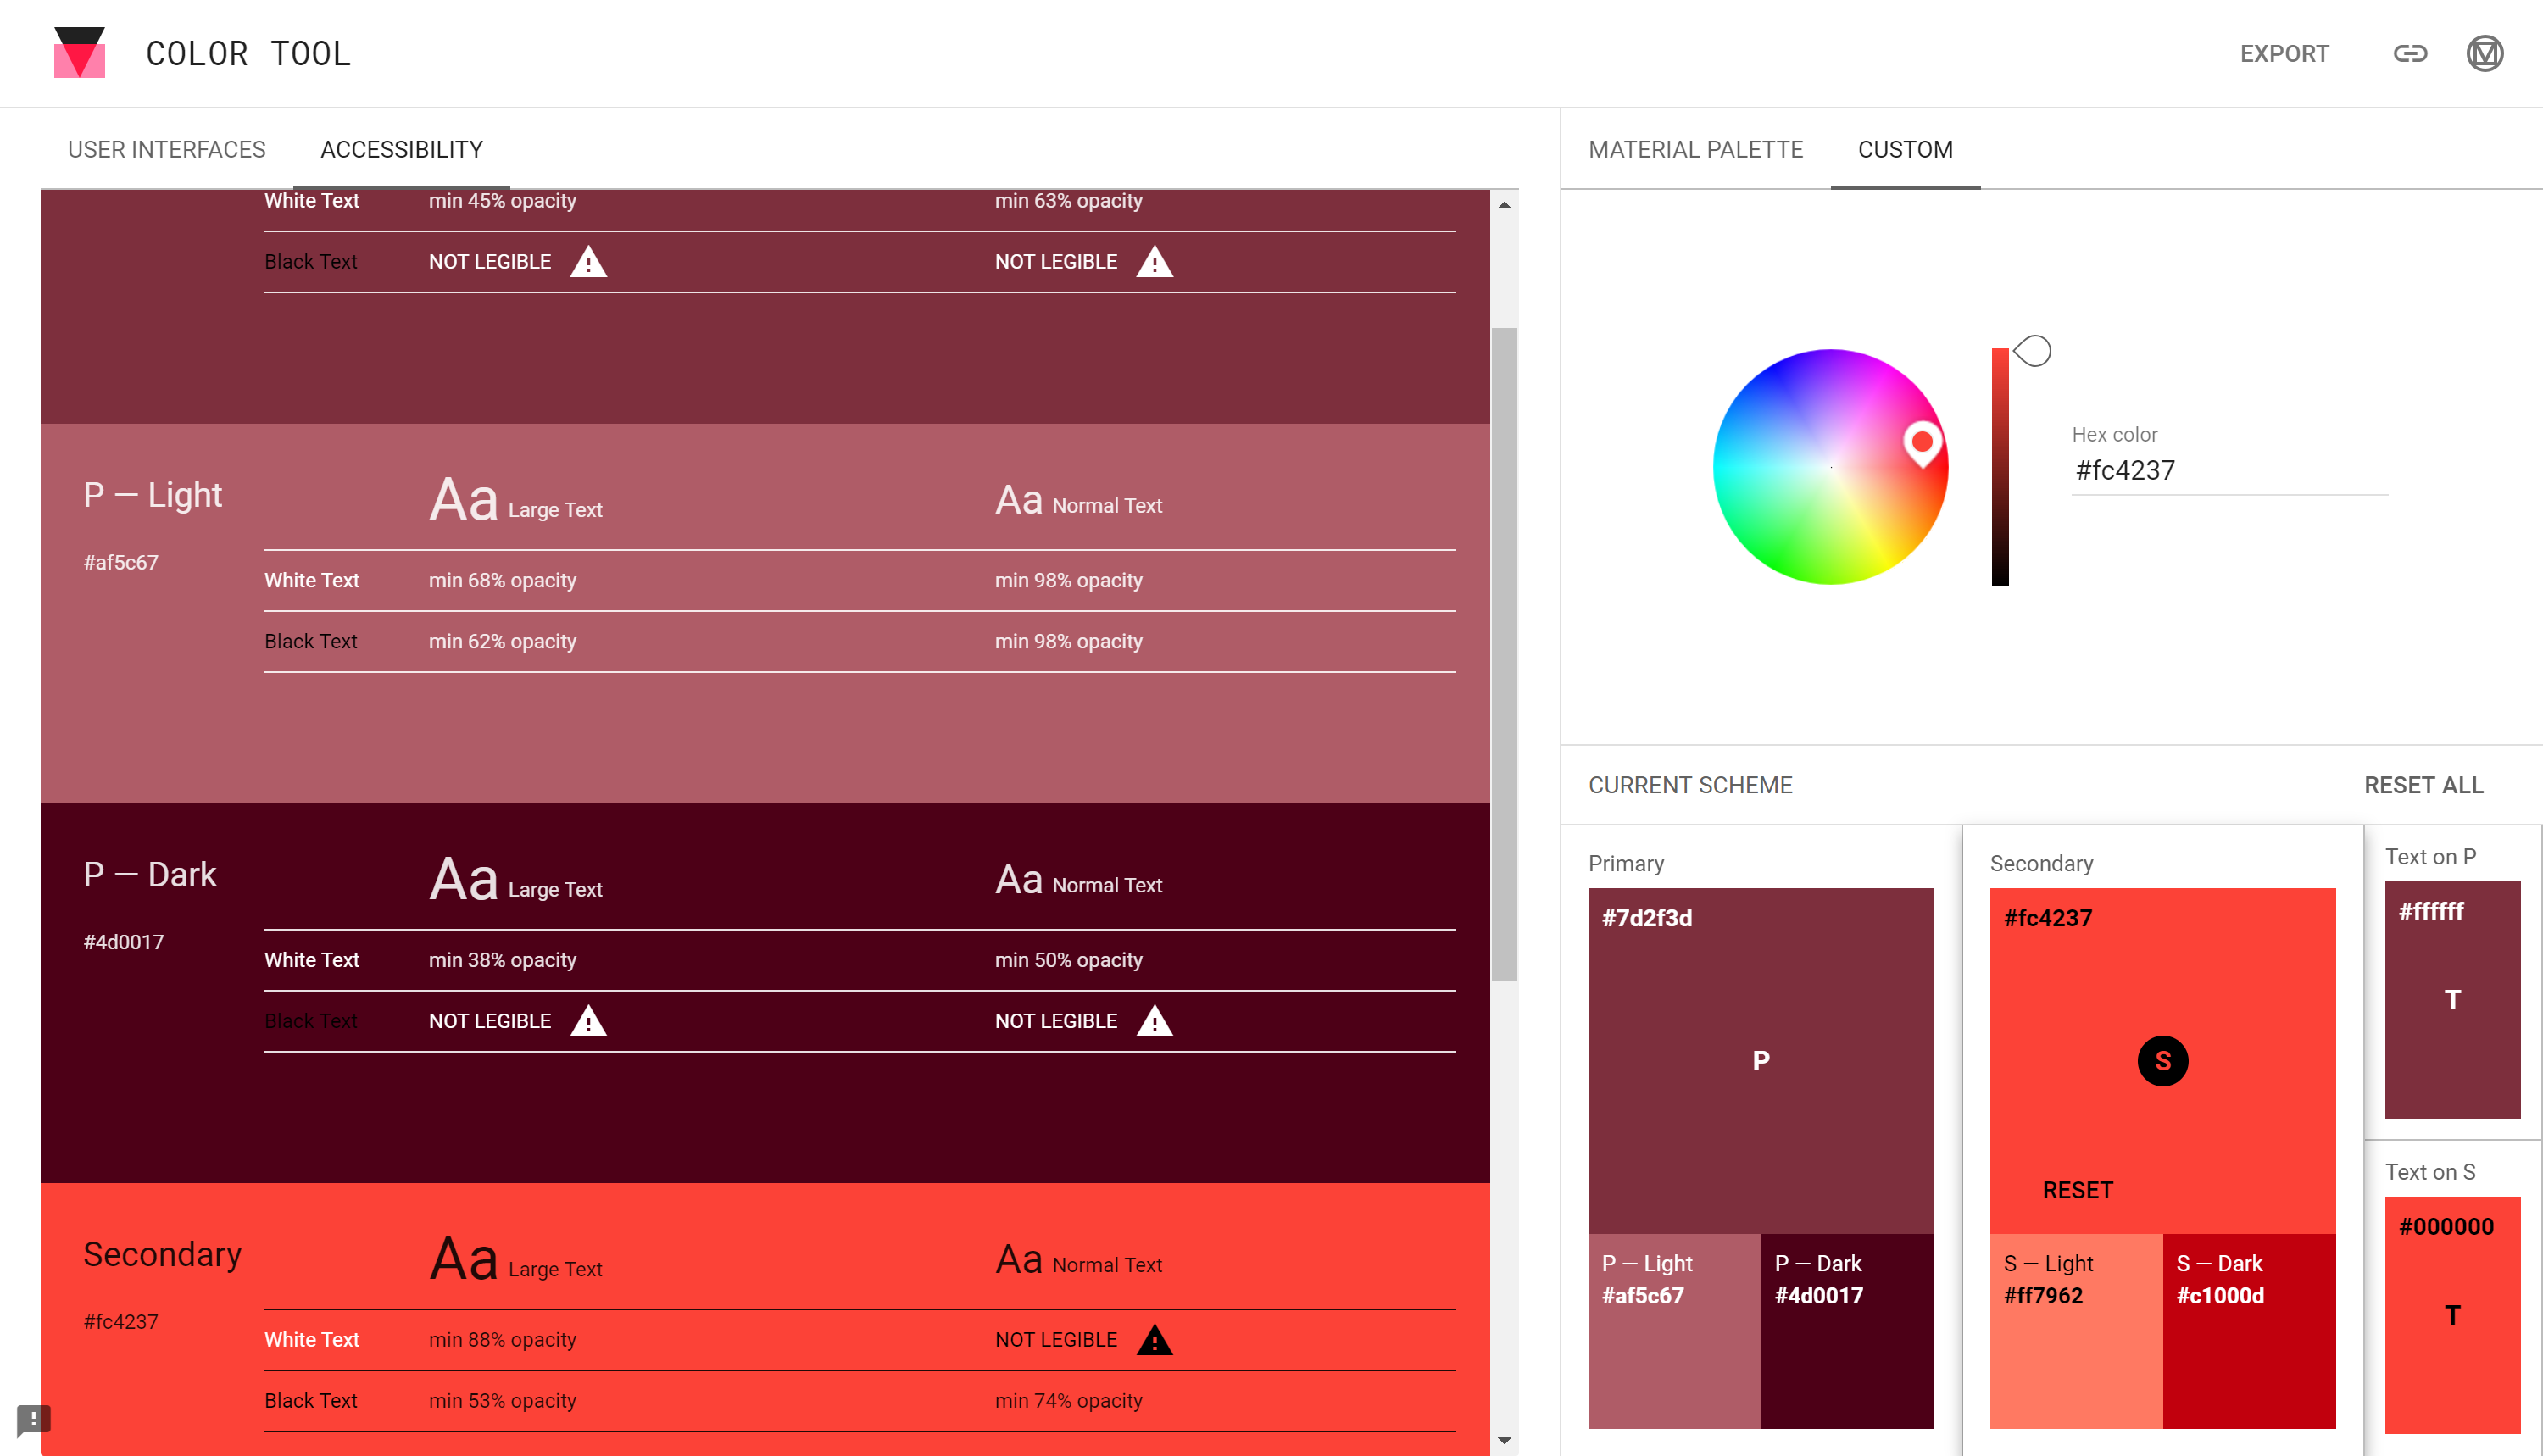Click the scroll down arrow
Viewport: 2543px width, 1456px height.
pos(1504,1441)
